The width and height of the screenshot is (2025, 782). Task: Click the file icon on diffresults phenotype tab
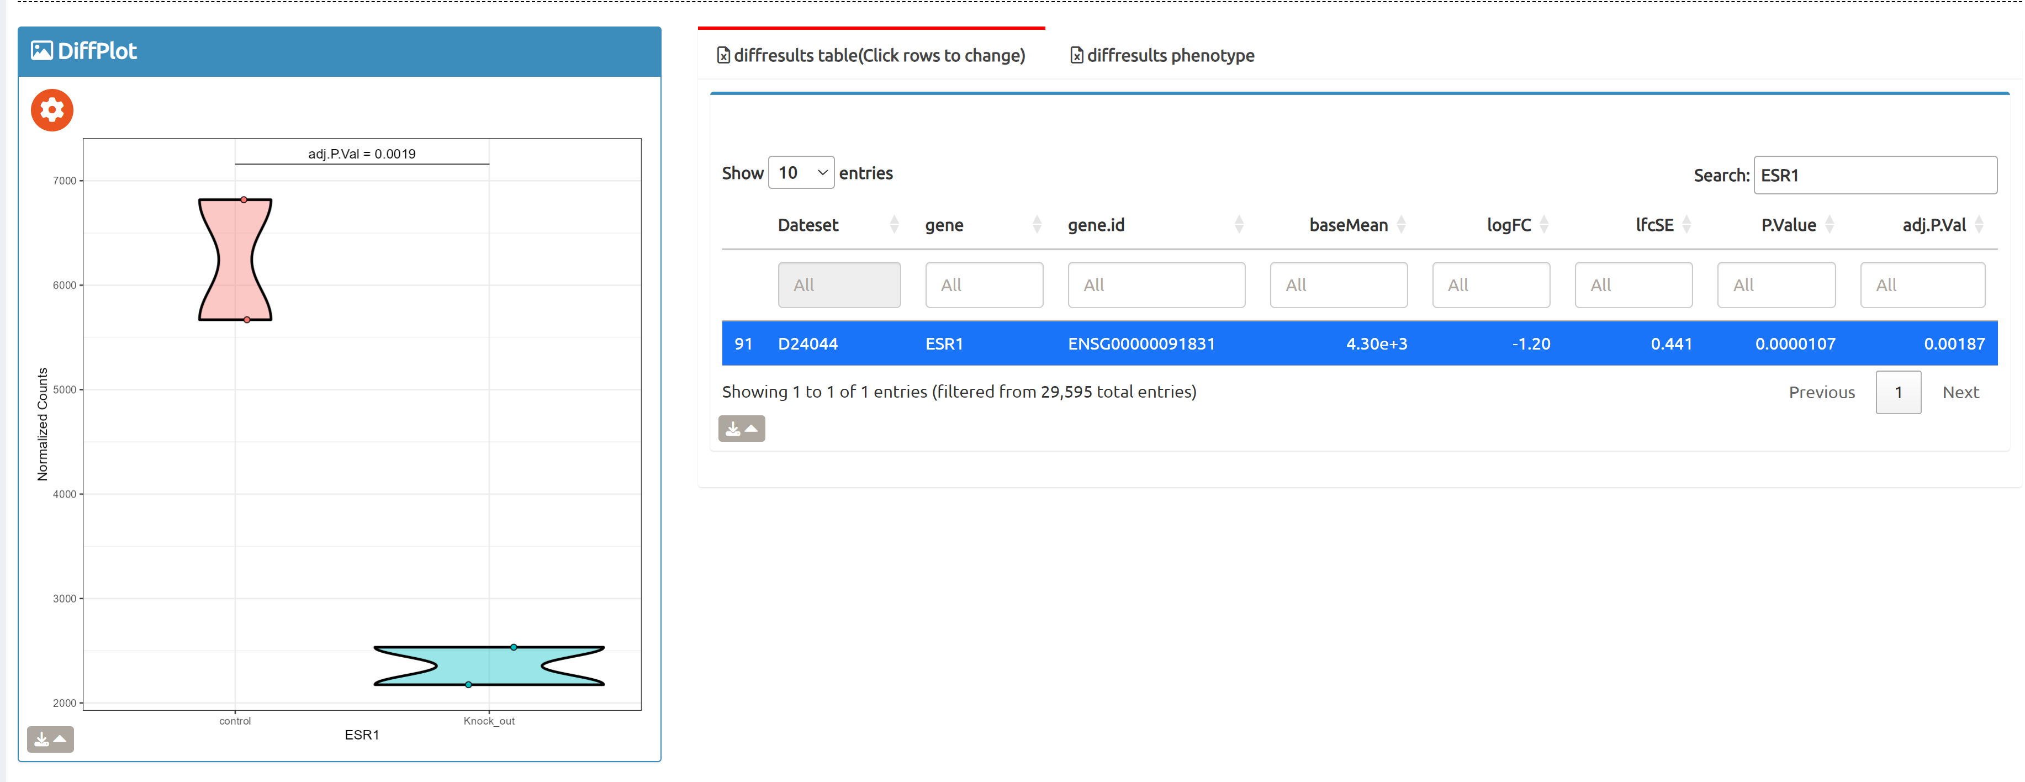coord(1077,56)
